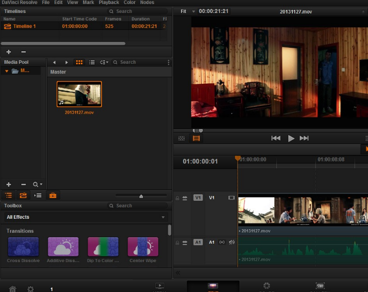Jump to previous clip button
This screenshot has height=292, width=368.
pyautogui.click(x=276, y=138)
